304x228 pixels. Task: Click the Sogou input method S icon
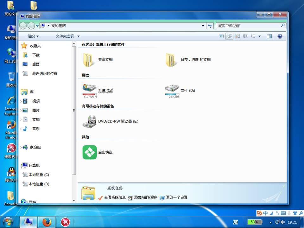(259, 213)
